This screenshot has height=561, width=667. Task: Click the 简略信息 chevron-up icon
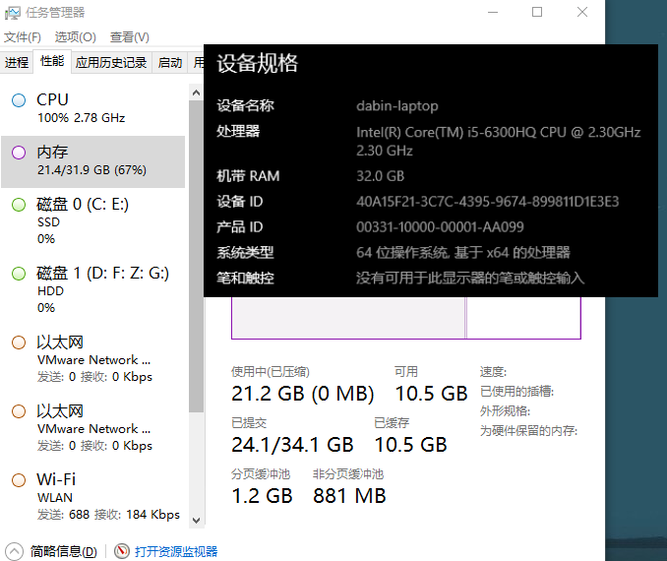[x=15, y=552]
